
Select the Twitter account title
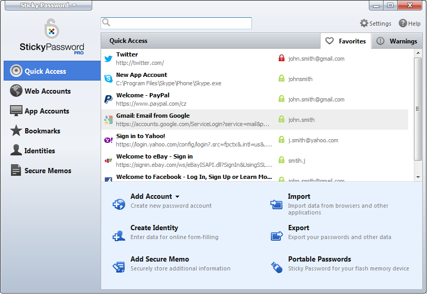coord(127,54)
